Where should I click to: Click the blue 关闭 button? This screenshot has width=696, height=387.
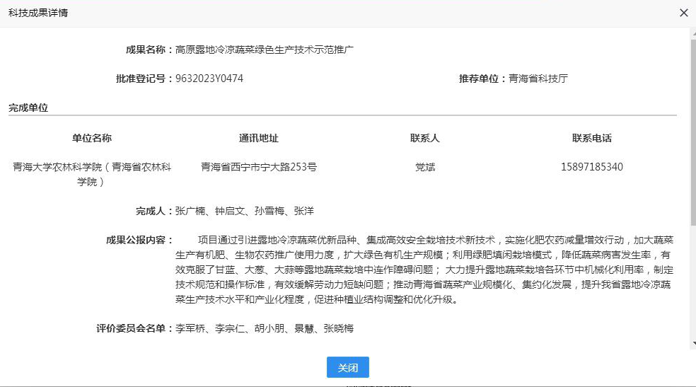(347, 368)
